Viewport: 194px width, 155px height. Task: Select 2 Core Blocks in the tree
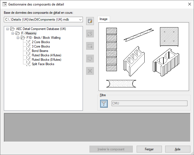click(41, 42)
